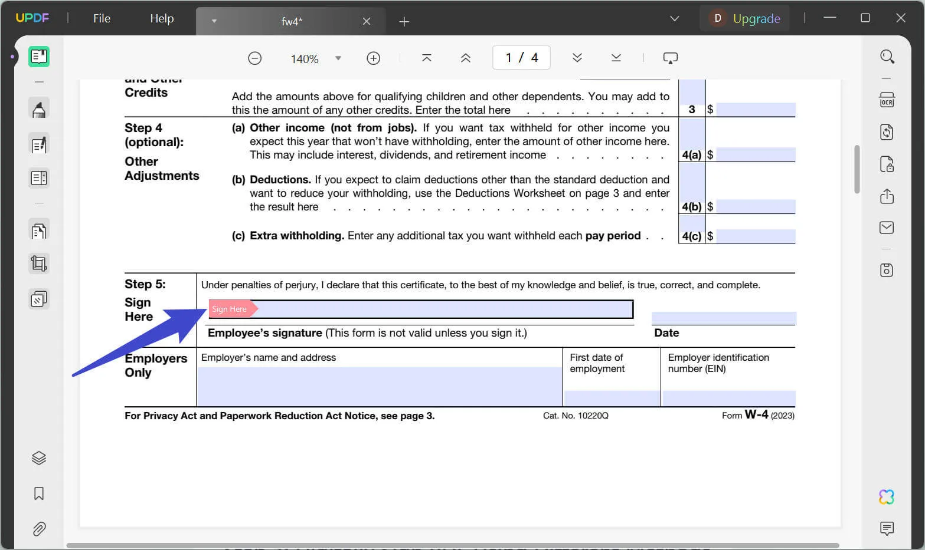Launch the UPDF AI assistant
This screenshot has height=550, width=925.
886,496
